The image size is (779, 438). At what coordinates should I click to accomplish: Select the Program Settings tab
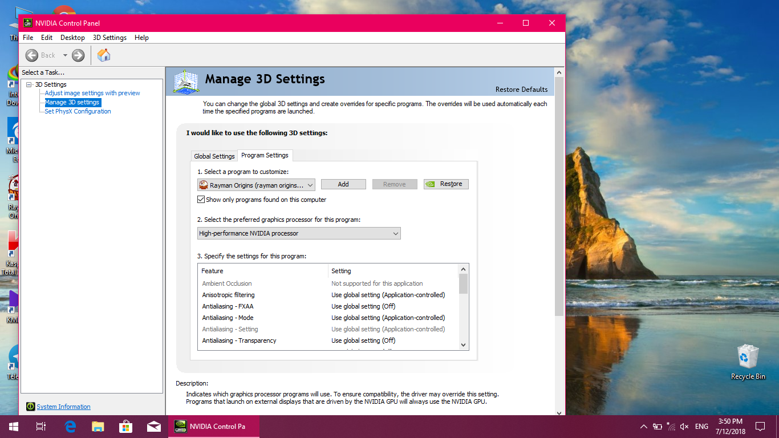265,155
